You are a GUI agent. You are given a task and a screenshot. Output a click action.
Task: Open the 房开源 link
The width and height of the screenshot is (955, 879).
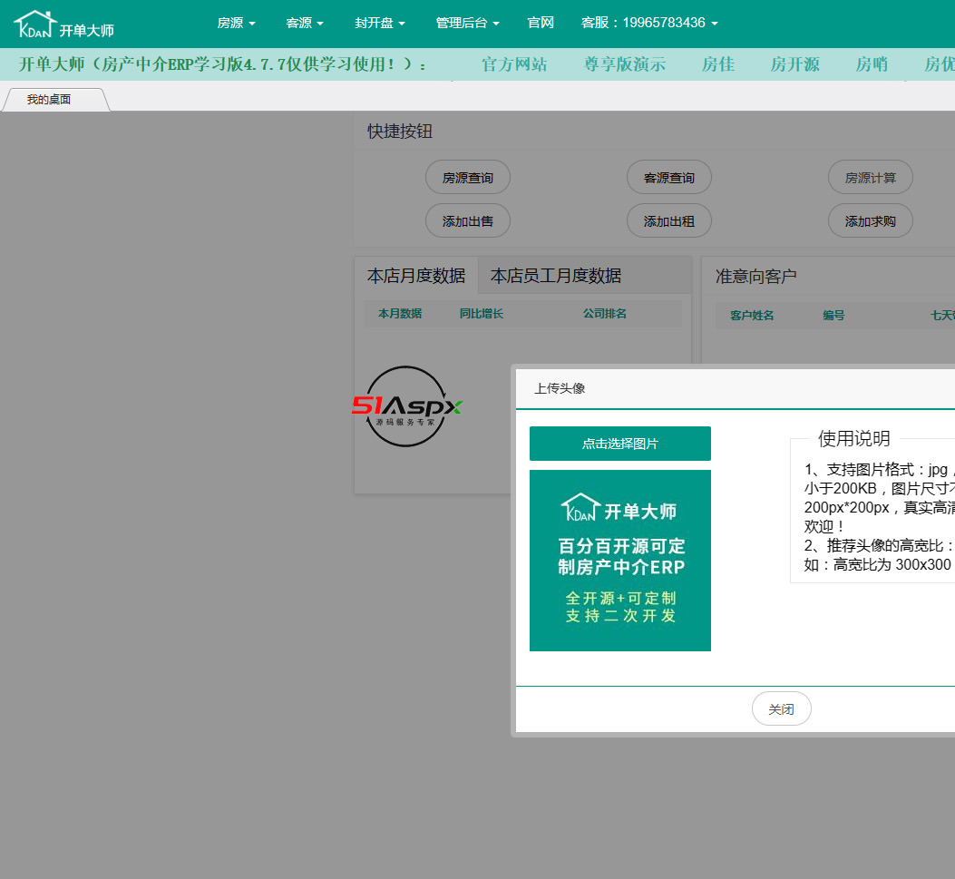click(794, 64)
